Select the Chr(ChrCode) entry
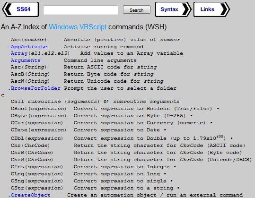This screenshot has height=198, width=255. [x=30, y=146]
